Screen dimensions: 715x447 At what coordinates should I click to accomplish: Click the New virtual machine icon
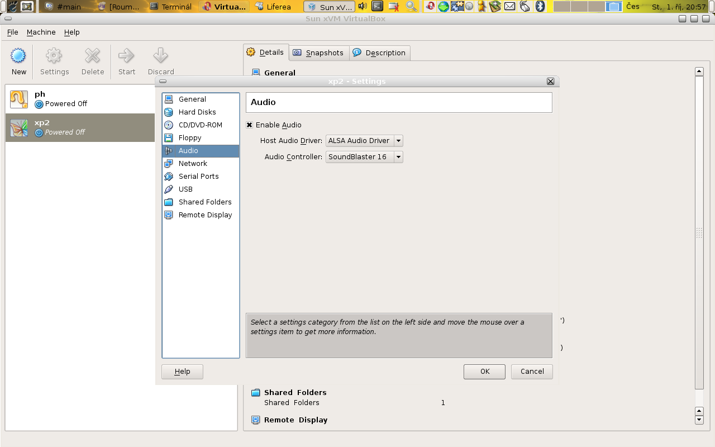click(18, 55)
